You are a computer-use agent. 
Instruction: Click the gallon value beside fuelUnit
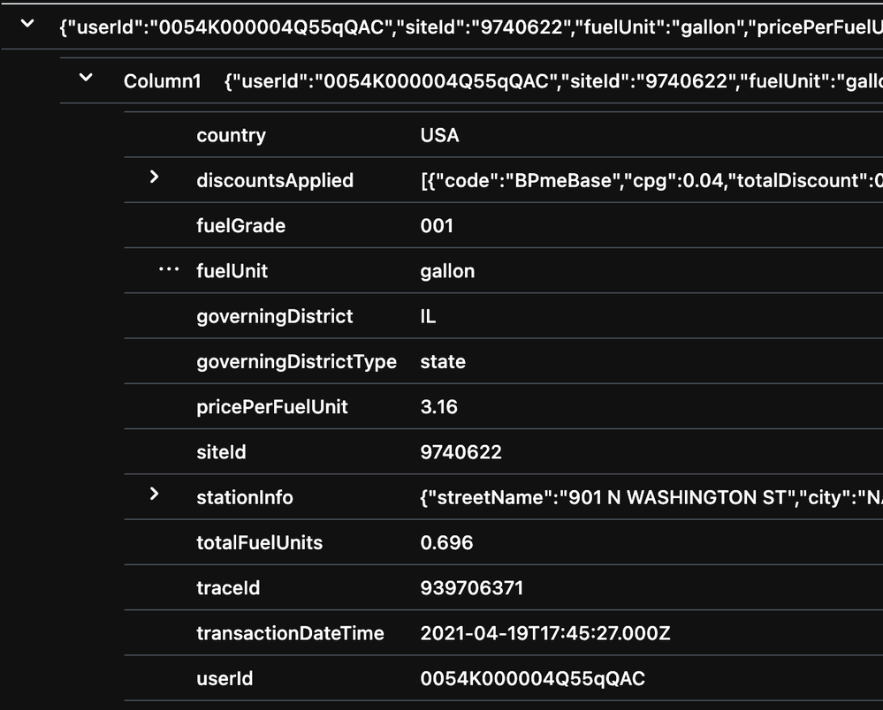[447, 270]
